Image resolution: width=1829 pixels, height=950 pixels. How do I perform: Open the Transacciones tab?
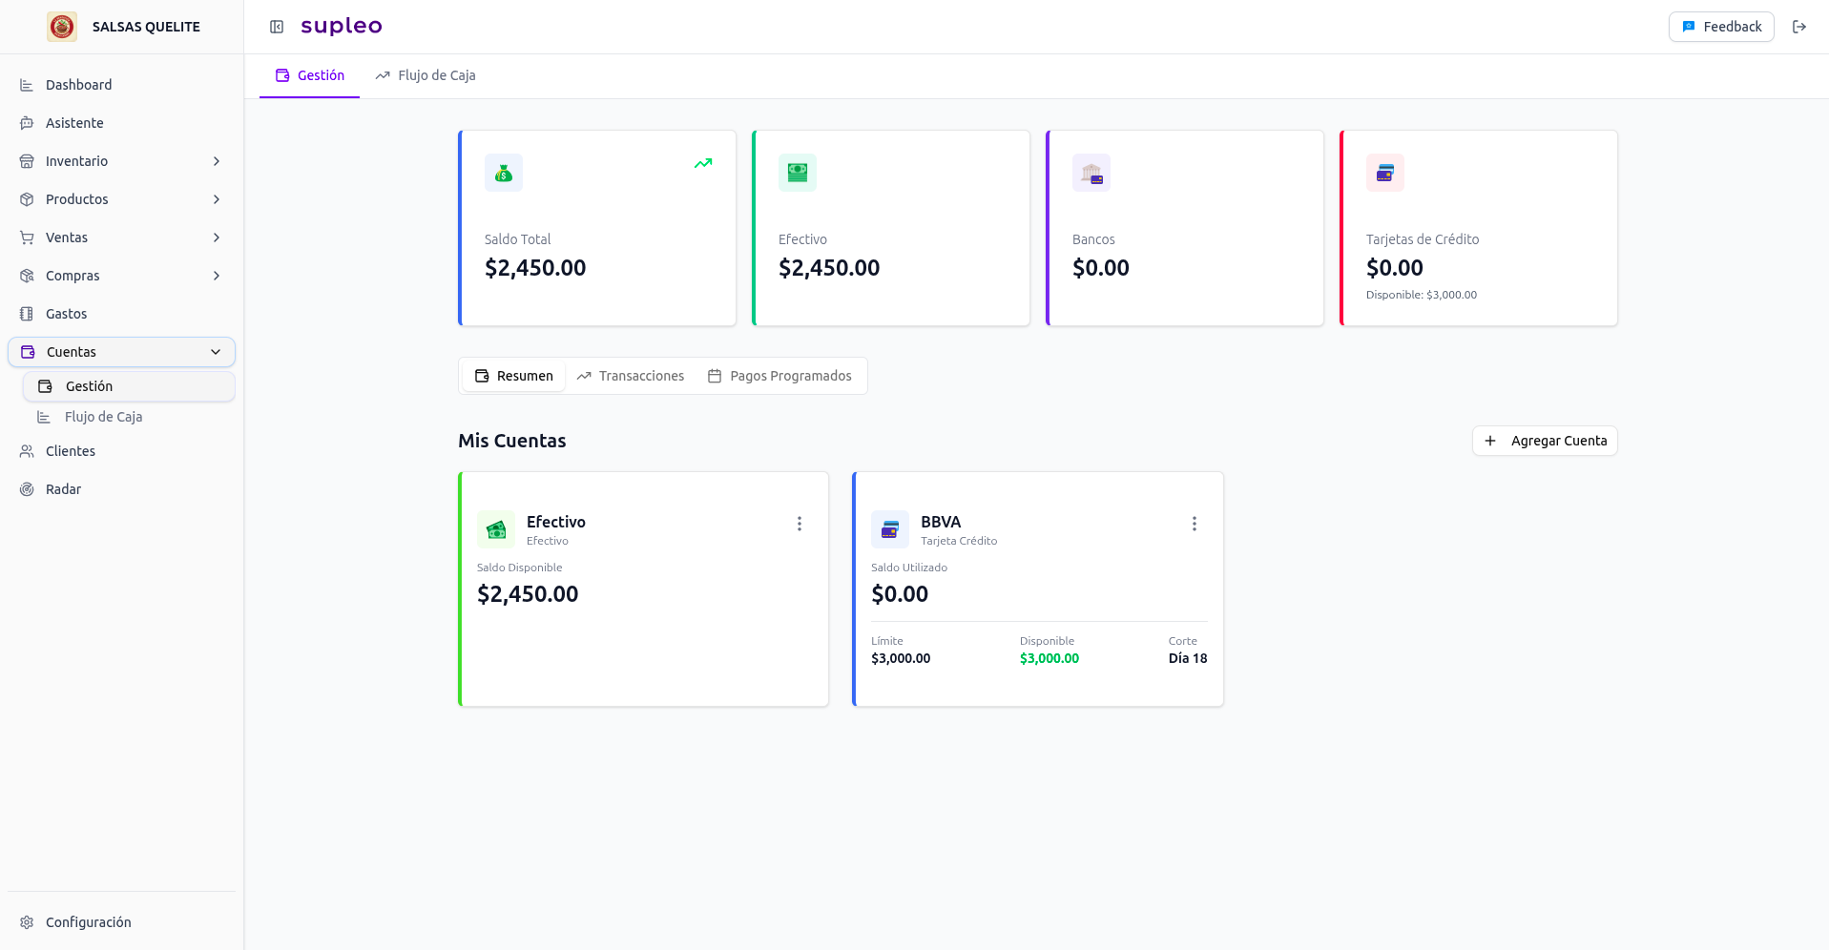[631, 376]
